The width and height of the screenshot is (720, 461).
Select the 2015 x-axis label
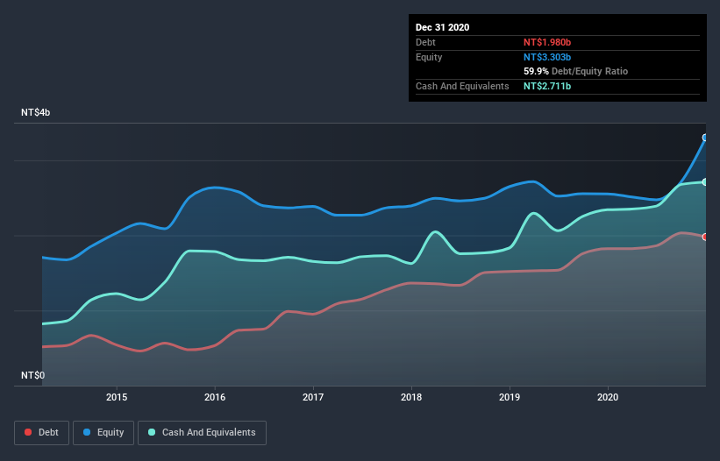[x=117, y=397]
